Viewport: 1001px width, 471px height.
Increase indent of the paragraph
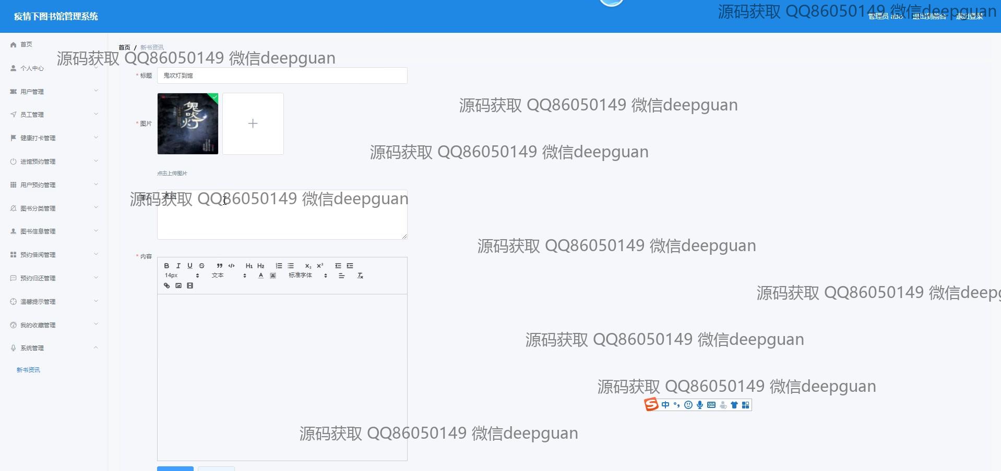pyautogui.click(x=350, y=266)
